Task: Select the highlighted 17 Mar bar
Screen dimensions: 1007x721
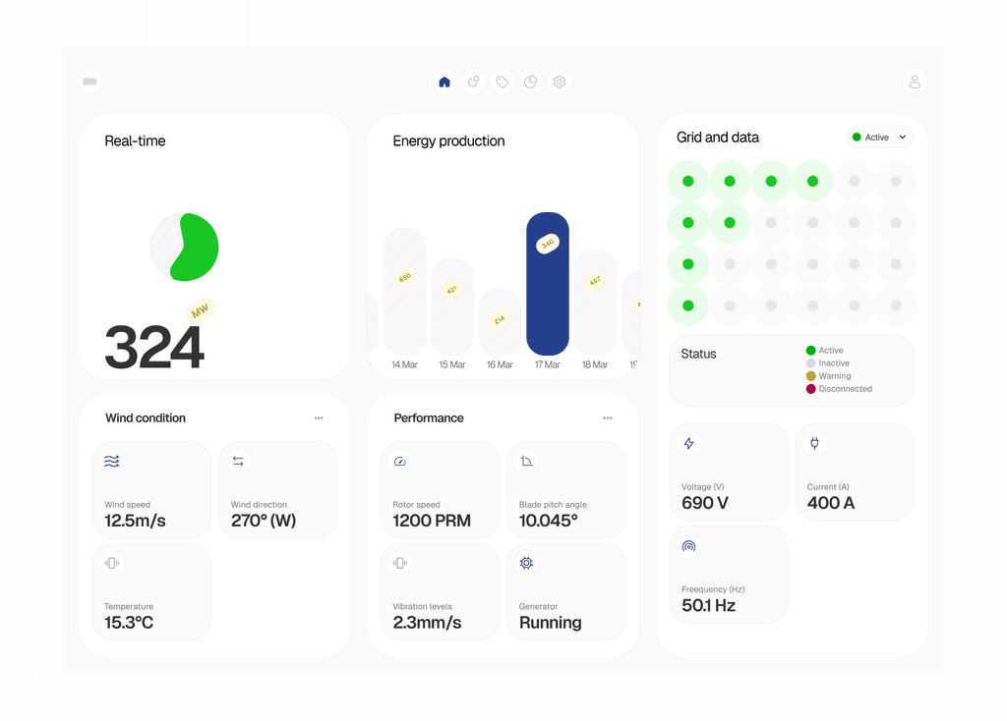Action: (547, 284)
